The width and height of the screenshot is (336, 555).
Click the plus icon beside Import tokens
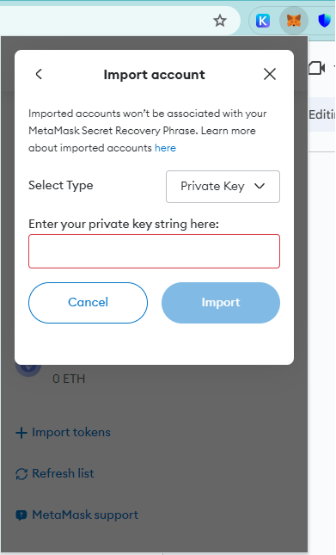click(x=21, y=433)
